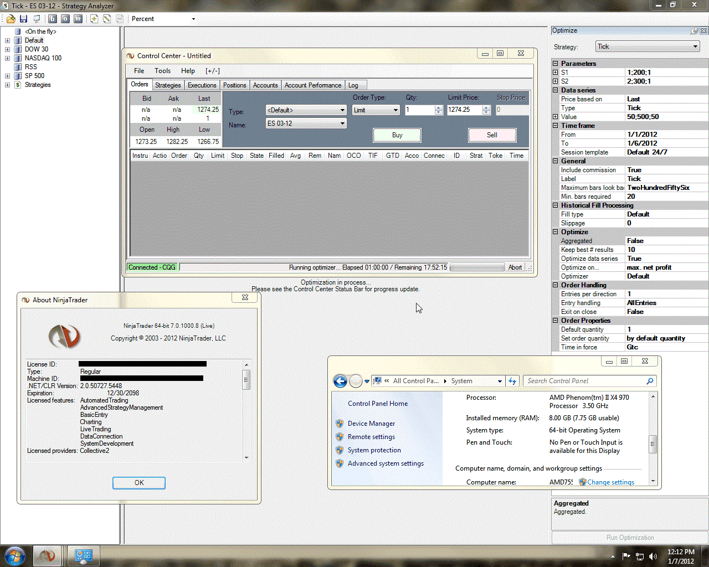Viewport: 709px width, 567px height.
Task: Click the optimizer progress bar in status bar
Action: pos(477,267)
